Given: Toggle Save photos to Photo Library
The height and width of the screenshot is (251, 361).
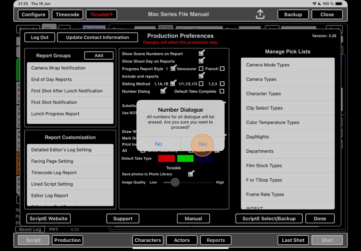Looking at the screenshot, I should pyautogui.click(x=191, y=174).
